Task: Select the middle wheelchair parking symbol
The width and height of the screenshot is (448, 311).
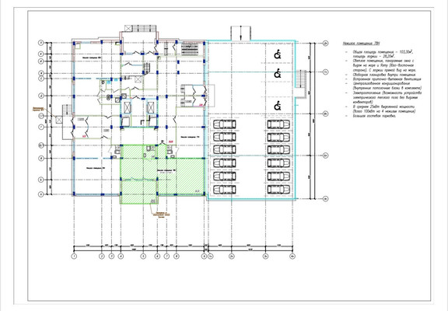Action: click(x=277, y=74)
